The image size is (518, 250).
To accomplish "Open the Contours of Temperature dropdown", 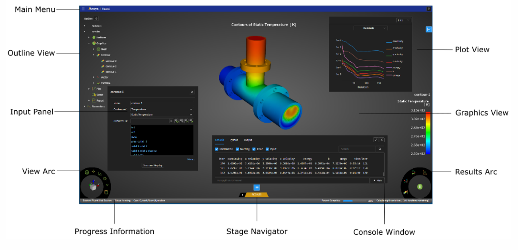I will 161,109.
